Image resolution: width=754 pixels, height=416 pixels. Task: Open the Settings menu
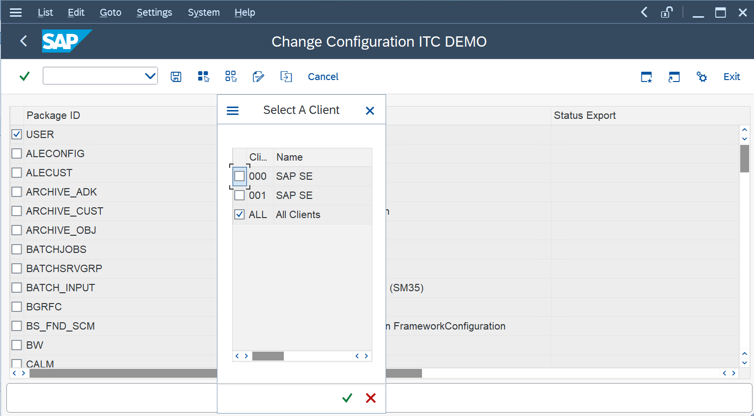coord(154,12)
